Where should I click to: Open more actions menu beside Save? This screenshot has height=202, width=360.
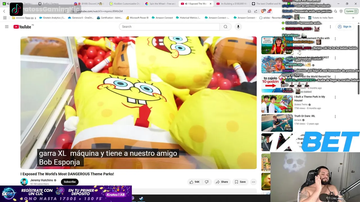pyautogui.click(x=253, y=182)
